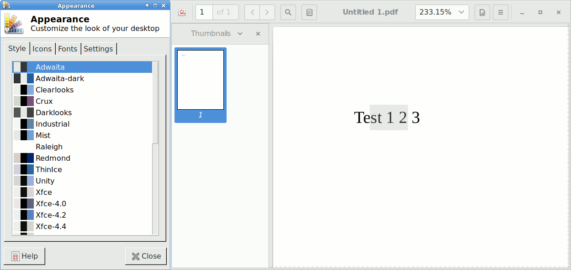The width and height of the screenshot is (571, 270).
Task: Open the file options button
Action: pyautogui.click(x=482, y=12)
